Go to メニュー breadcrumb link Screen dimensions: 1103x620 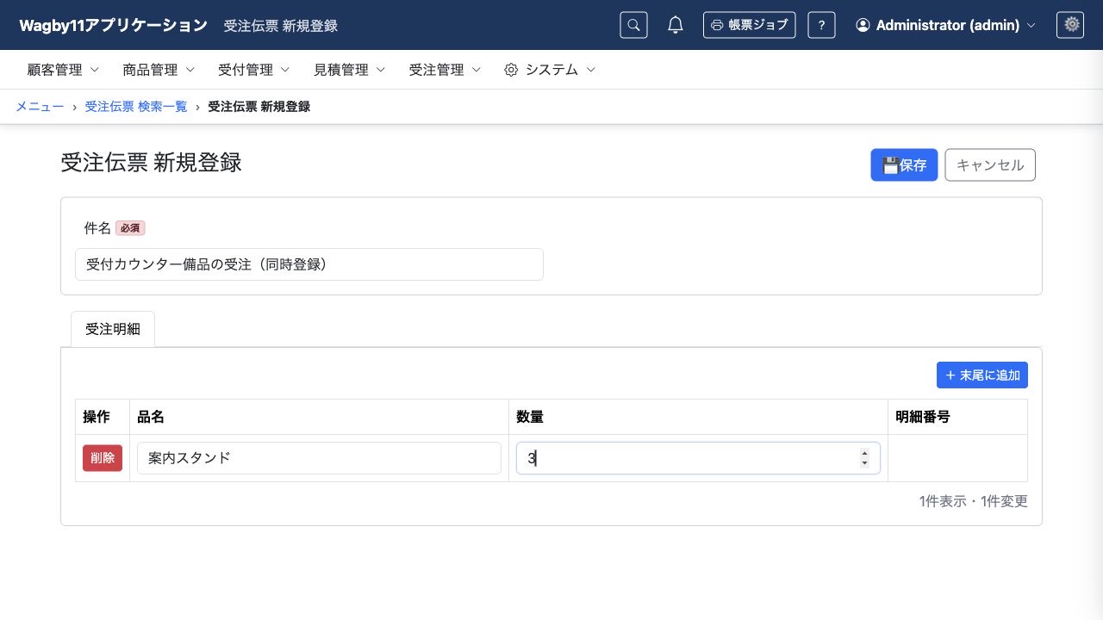(40, 107)
